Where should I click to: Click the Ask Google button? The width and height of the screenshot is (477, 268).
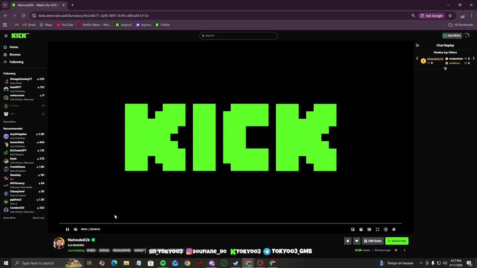(x=432, y=16)
